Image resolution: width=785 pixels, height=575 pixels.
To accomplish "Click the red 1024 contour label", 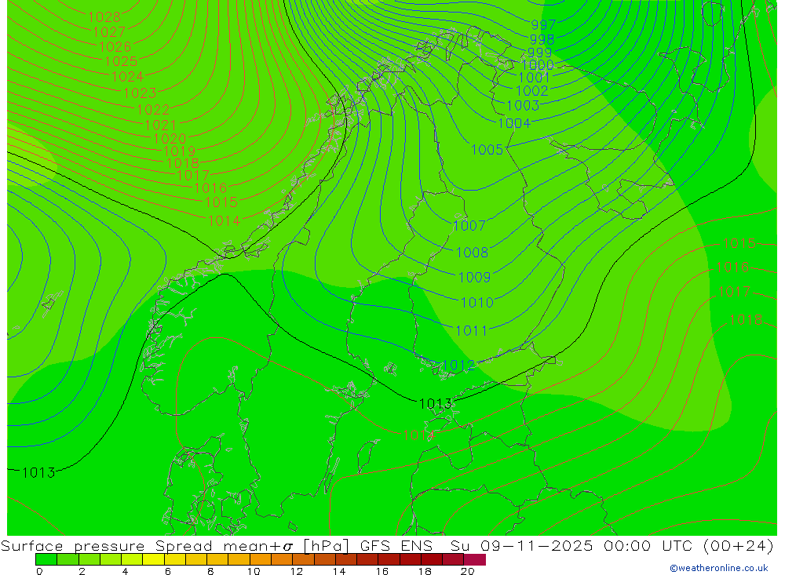I will 128,77.
